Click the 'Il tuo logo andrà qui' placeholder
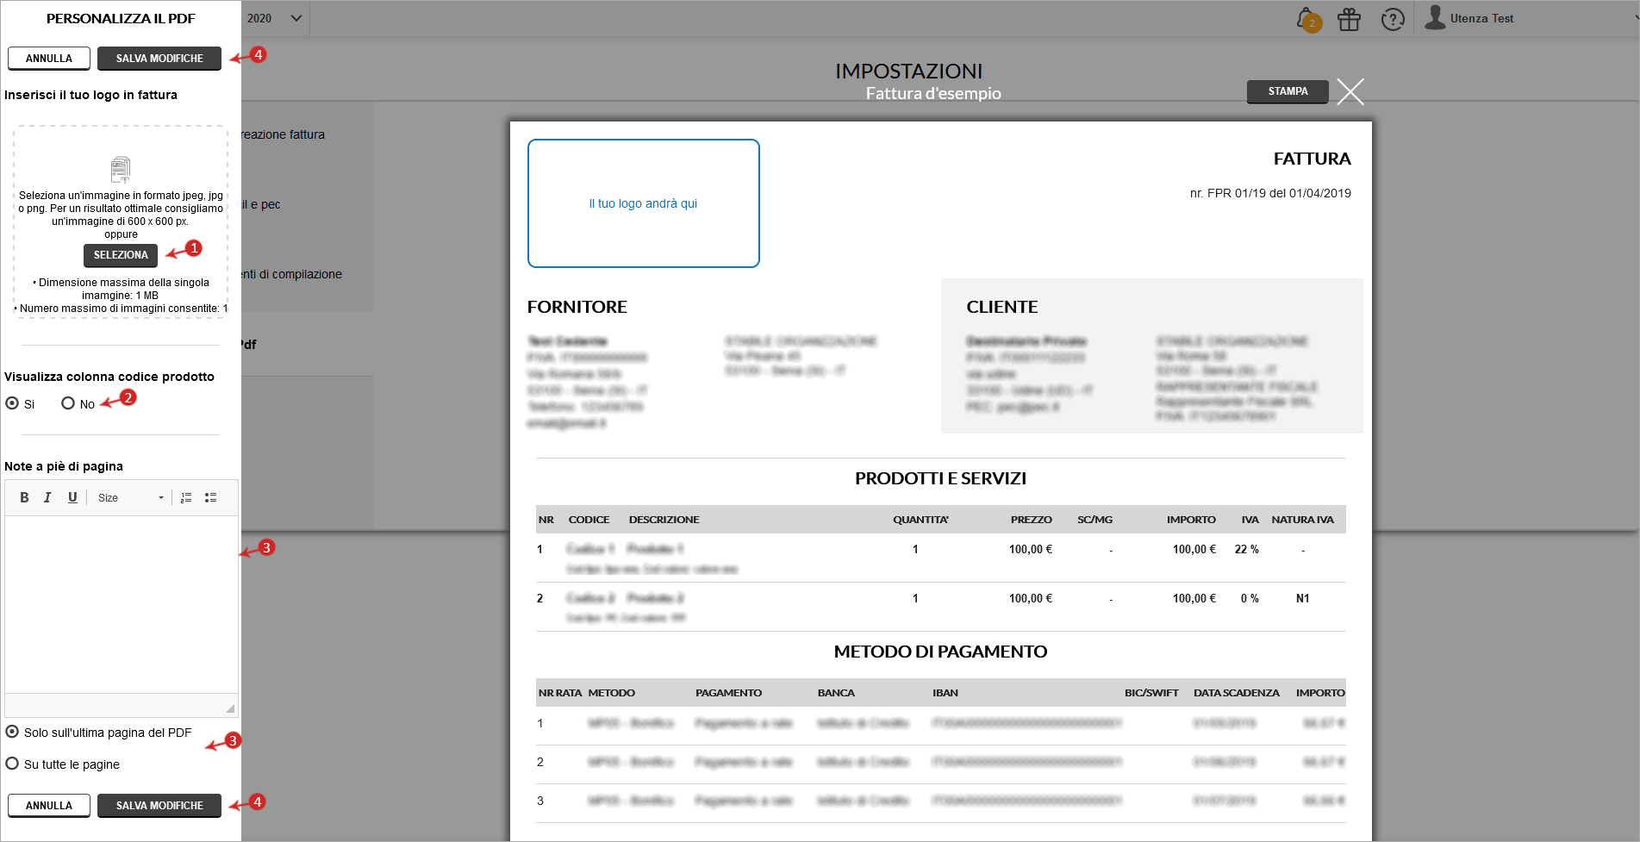Image resolution: width=1640 pixels, height=842 pixels. 643,203
